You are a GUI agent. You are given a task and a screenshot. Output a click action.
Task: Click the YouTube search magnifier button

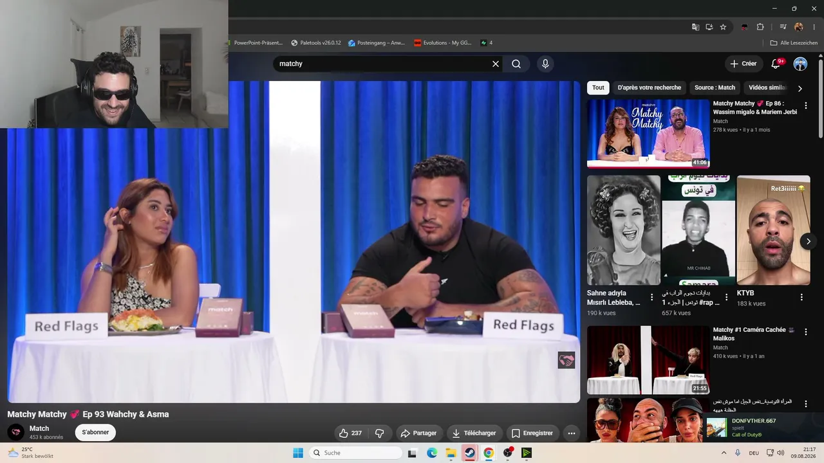516,64
